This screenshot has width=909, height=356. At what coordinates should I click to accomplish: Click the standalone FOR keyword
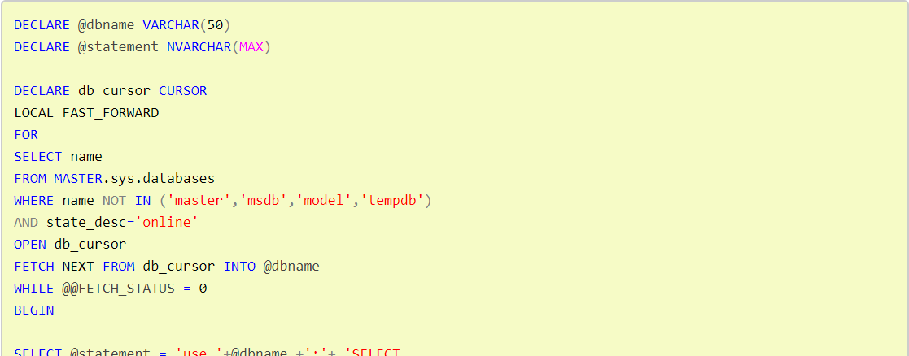coord(26,135)
